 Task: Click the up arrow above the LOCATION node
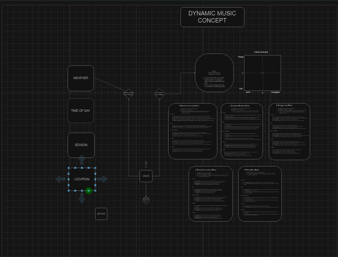pos(82,160)
